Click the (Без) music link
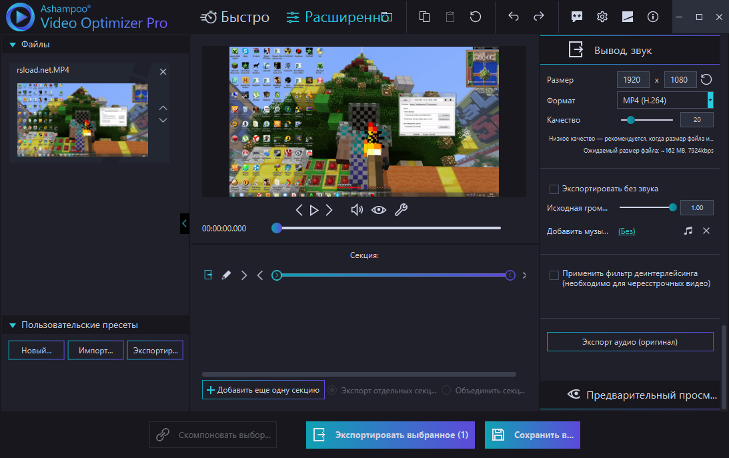Image resolution: width=729 pixels, height=458 pixels. point(626,231)
